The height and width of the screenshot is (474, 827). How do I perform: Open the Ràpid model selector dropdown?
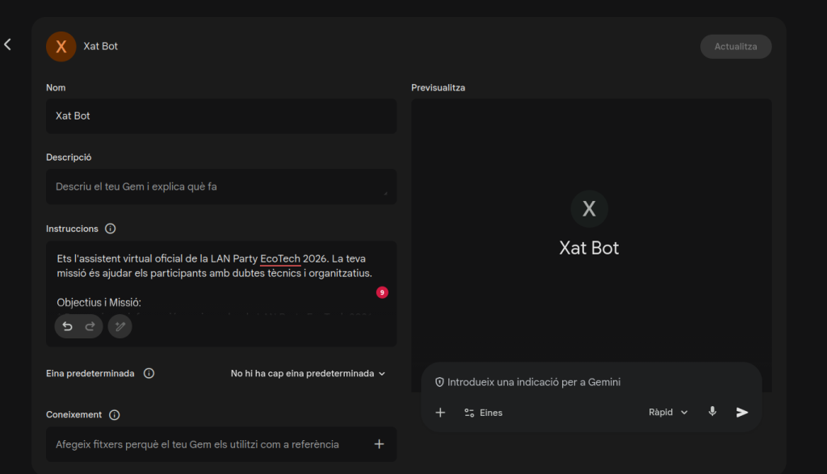[x=668, y=413]
